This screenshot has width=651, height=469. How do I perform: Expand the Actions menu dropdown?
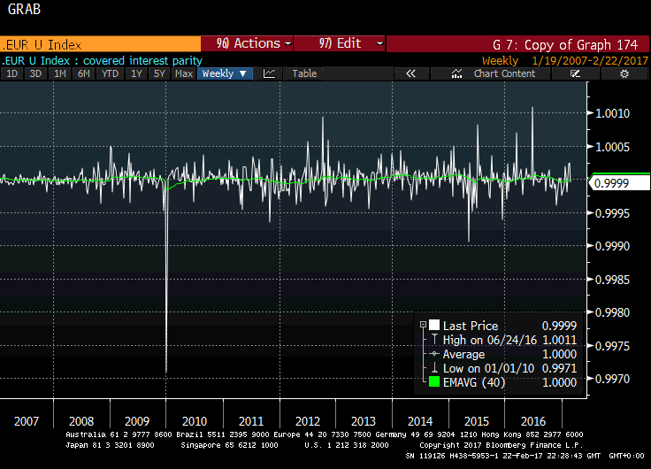click(x=249, y=43)
